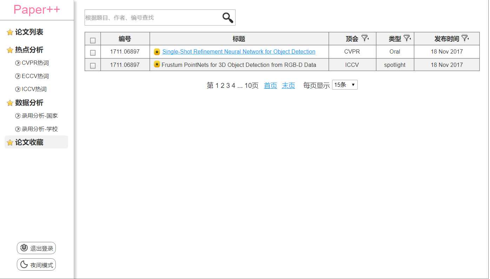Click the moon icon for 夜间模式
Viewport: 490px width, 279px height.
pos(24,265)
